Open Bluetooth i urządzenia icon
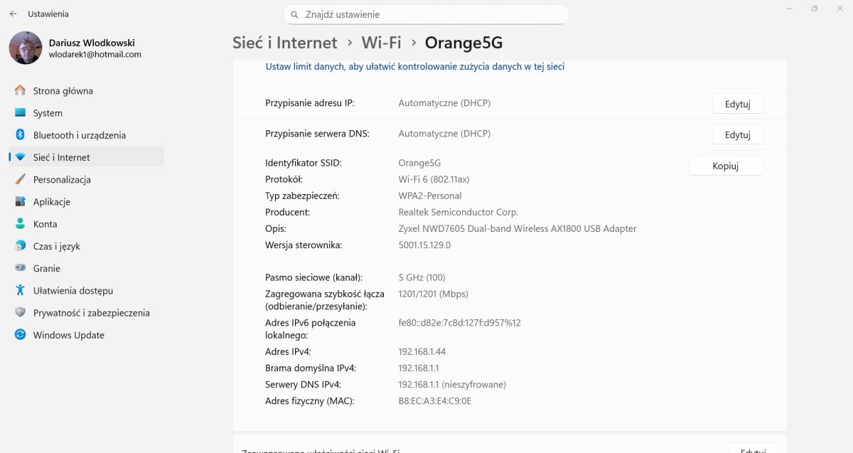 coord(20,135)
